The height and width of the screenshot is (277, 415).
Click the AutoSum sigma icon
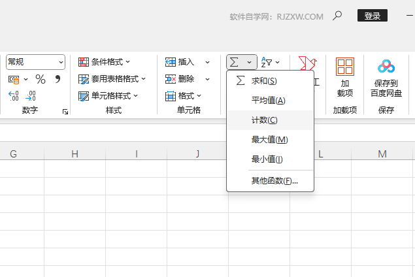(x=235, y=62)
